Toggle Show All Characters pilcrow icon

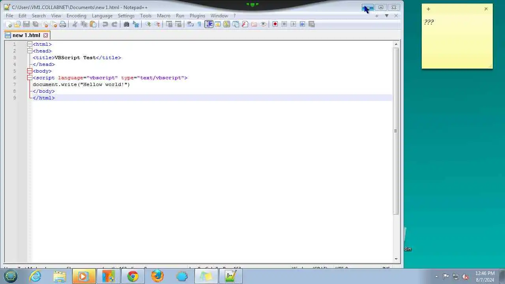coord(199,24)
